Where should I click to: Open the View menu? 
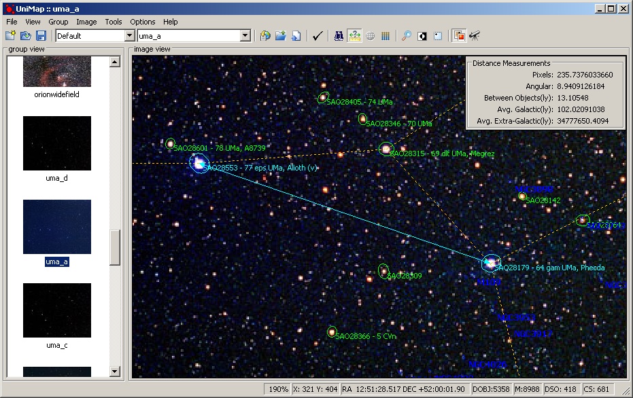point(33,22)
